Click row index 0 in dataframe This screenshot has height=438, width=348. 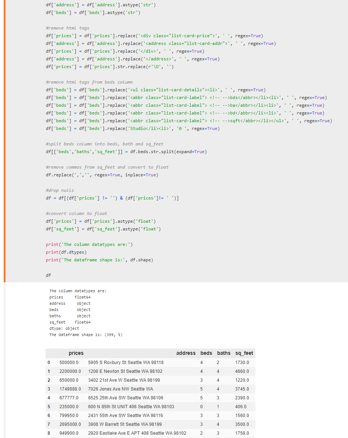[49, 363]
